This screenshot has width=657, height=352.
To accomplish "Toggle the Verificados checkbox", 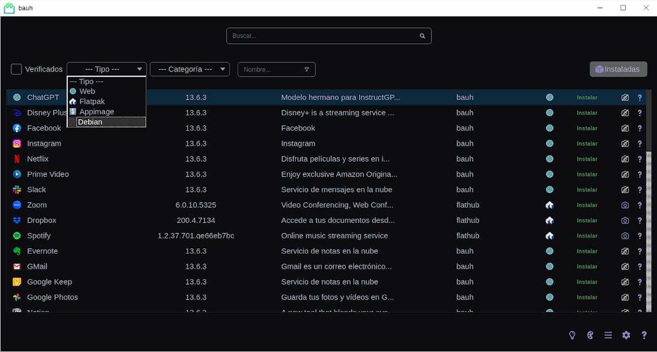I will point(16,69).
